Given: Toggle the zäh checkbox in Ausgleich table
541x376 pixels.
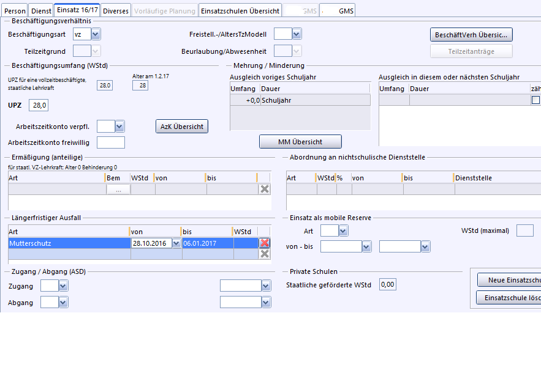Looking at the screenshot, I should click(535, 100).
